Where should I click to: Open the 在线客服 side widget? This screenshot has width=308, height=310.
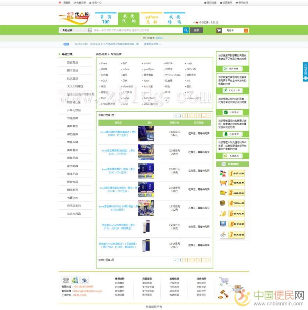pos(305,71)
